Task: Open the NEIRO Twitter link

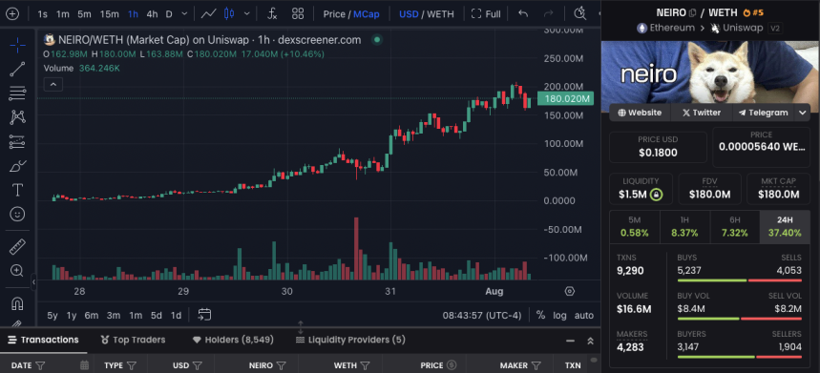Action: tap(702, 113)
